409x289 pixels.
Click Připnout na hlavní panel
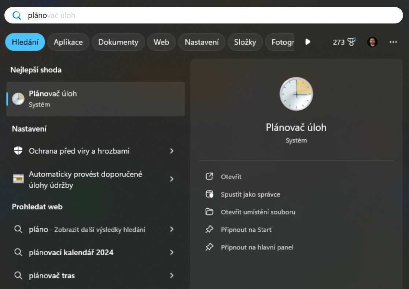point(257,247)
